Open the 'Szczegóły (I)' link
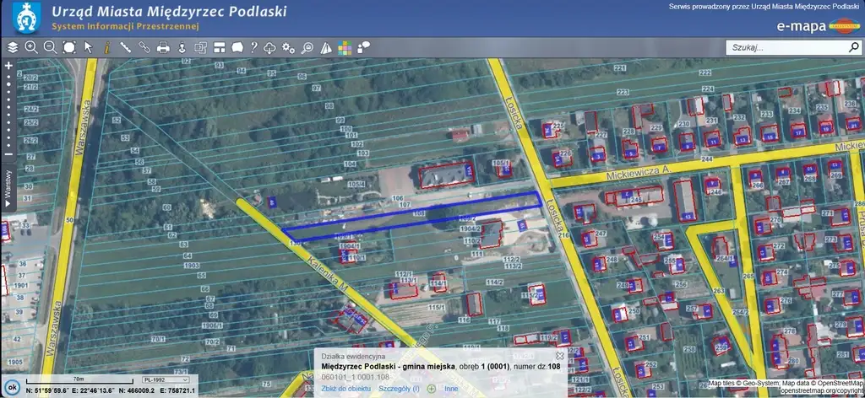 [399, 388]
